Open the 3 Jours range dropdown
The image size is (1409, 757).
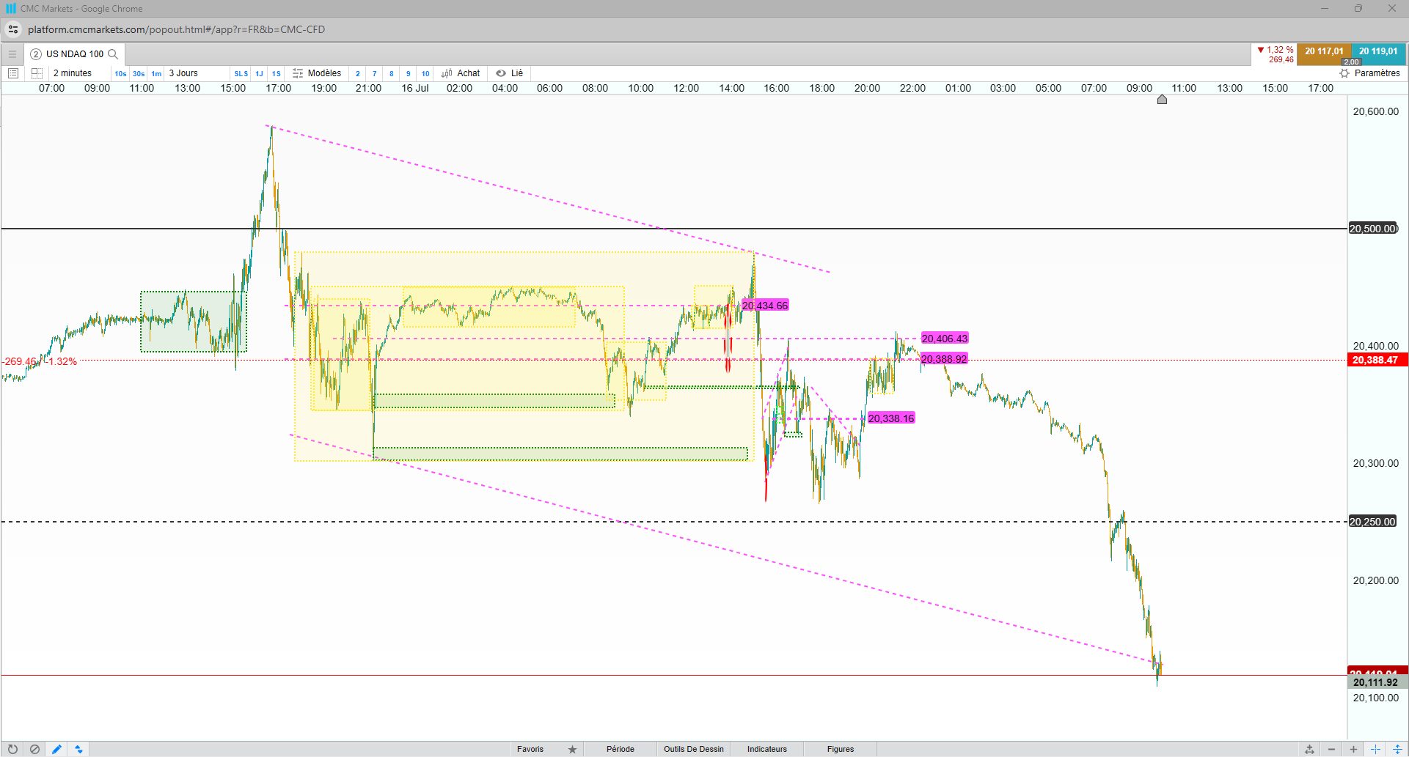pyautogui.click(x=183, y=73)
